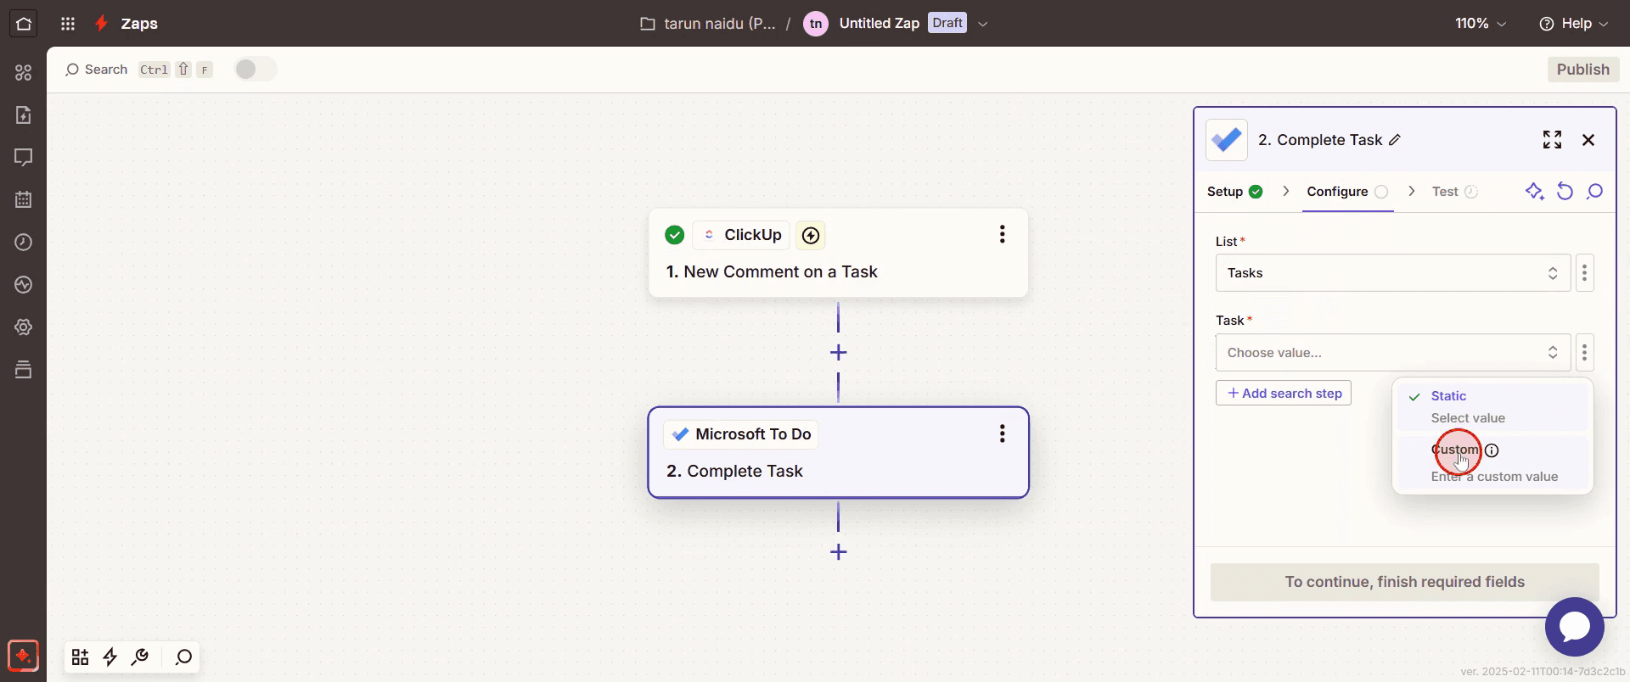
Task: Select the ClickUp trigger step card
Action: point(838,253)
